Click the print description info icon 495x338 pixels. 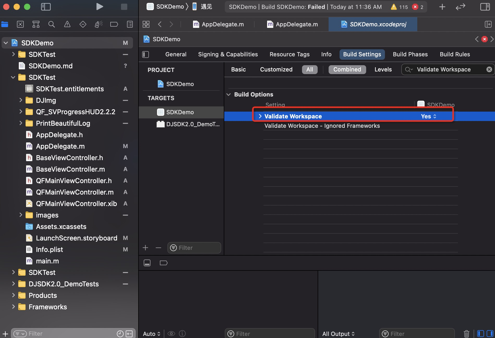(x=182, y=334)
